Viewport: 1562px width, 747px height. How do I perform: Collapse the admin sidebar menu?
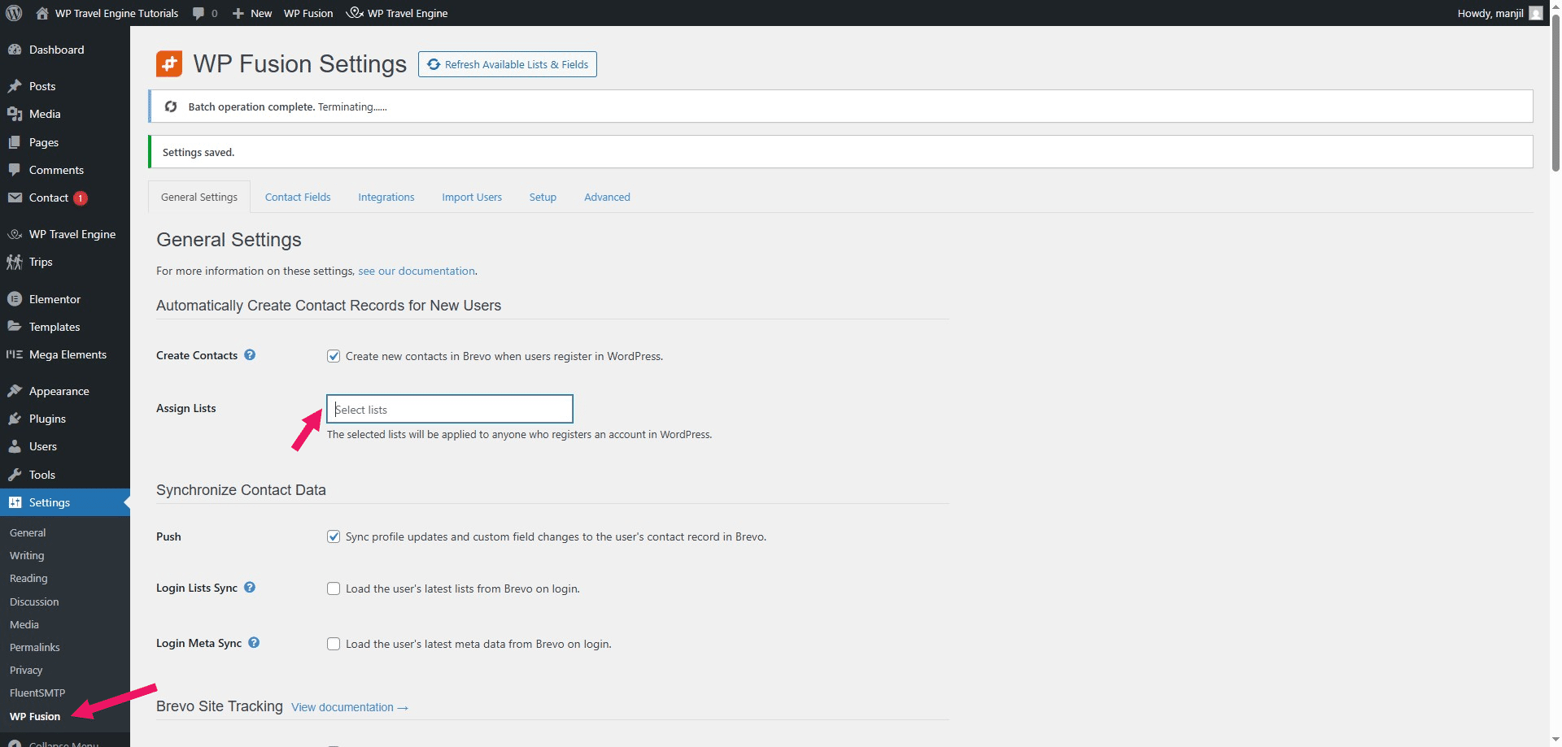[x=57, y=743]
